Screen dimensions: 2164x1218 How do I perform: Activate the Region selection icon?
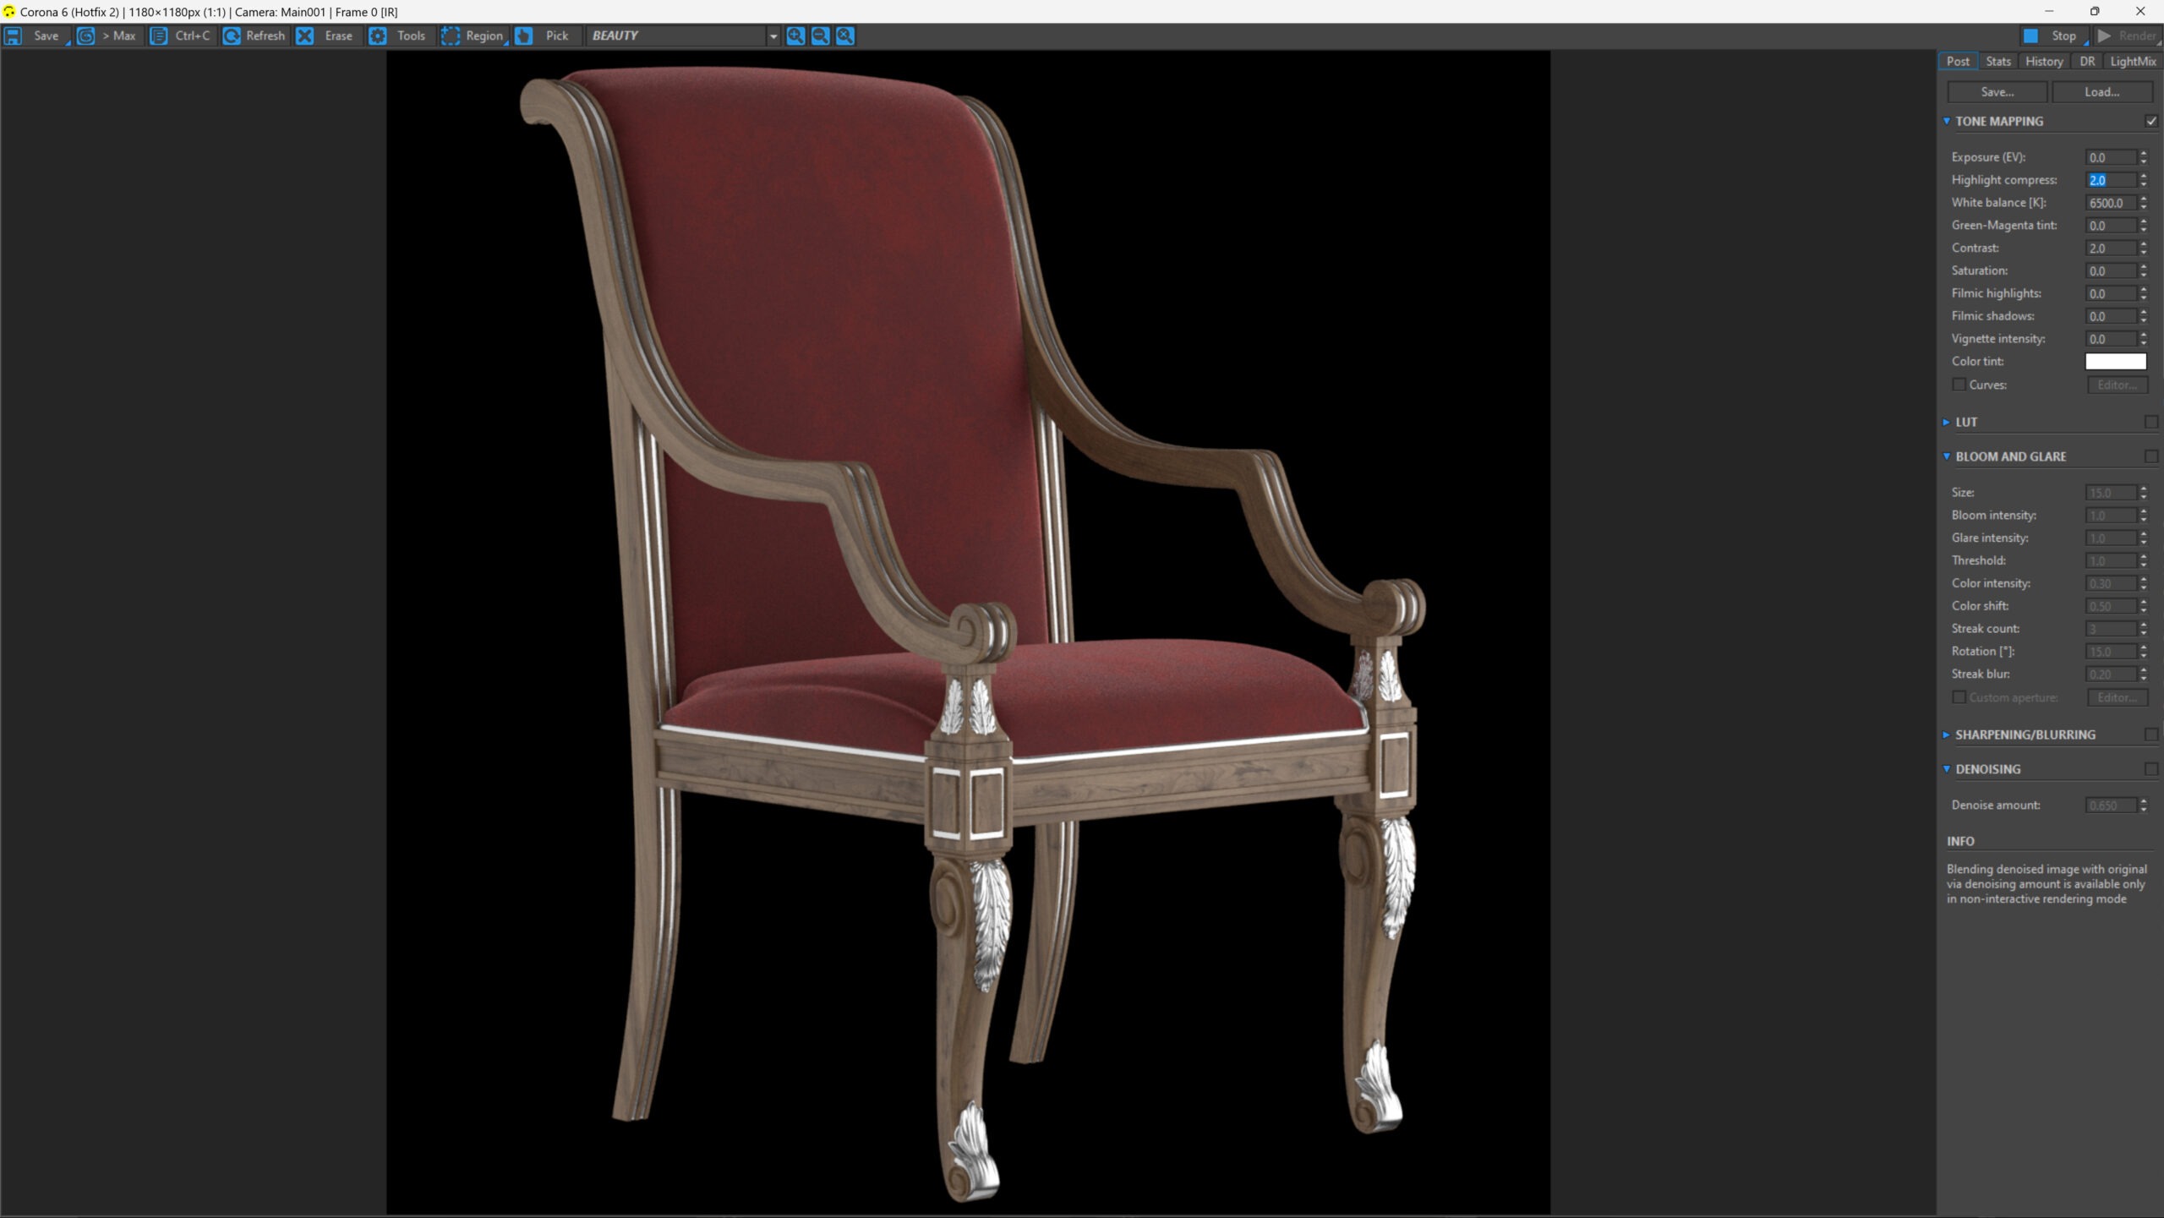pos(451,36)
